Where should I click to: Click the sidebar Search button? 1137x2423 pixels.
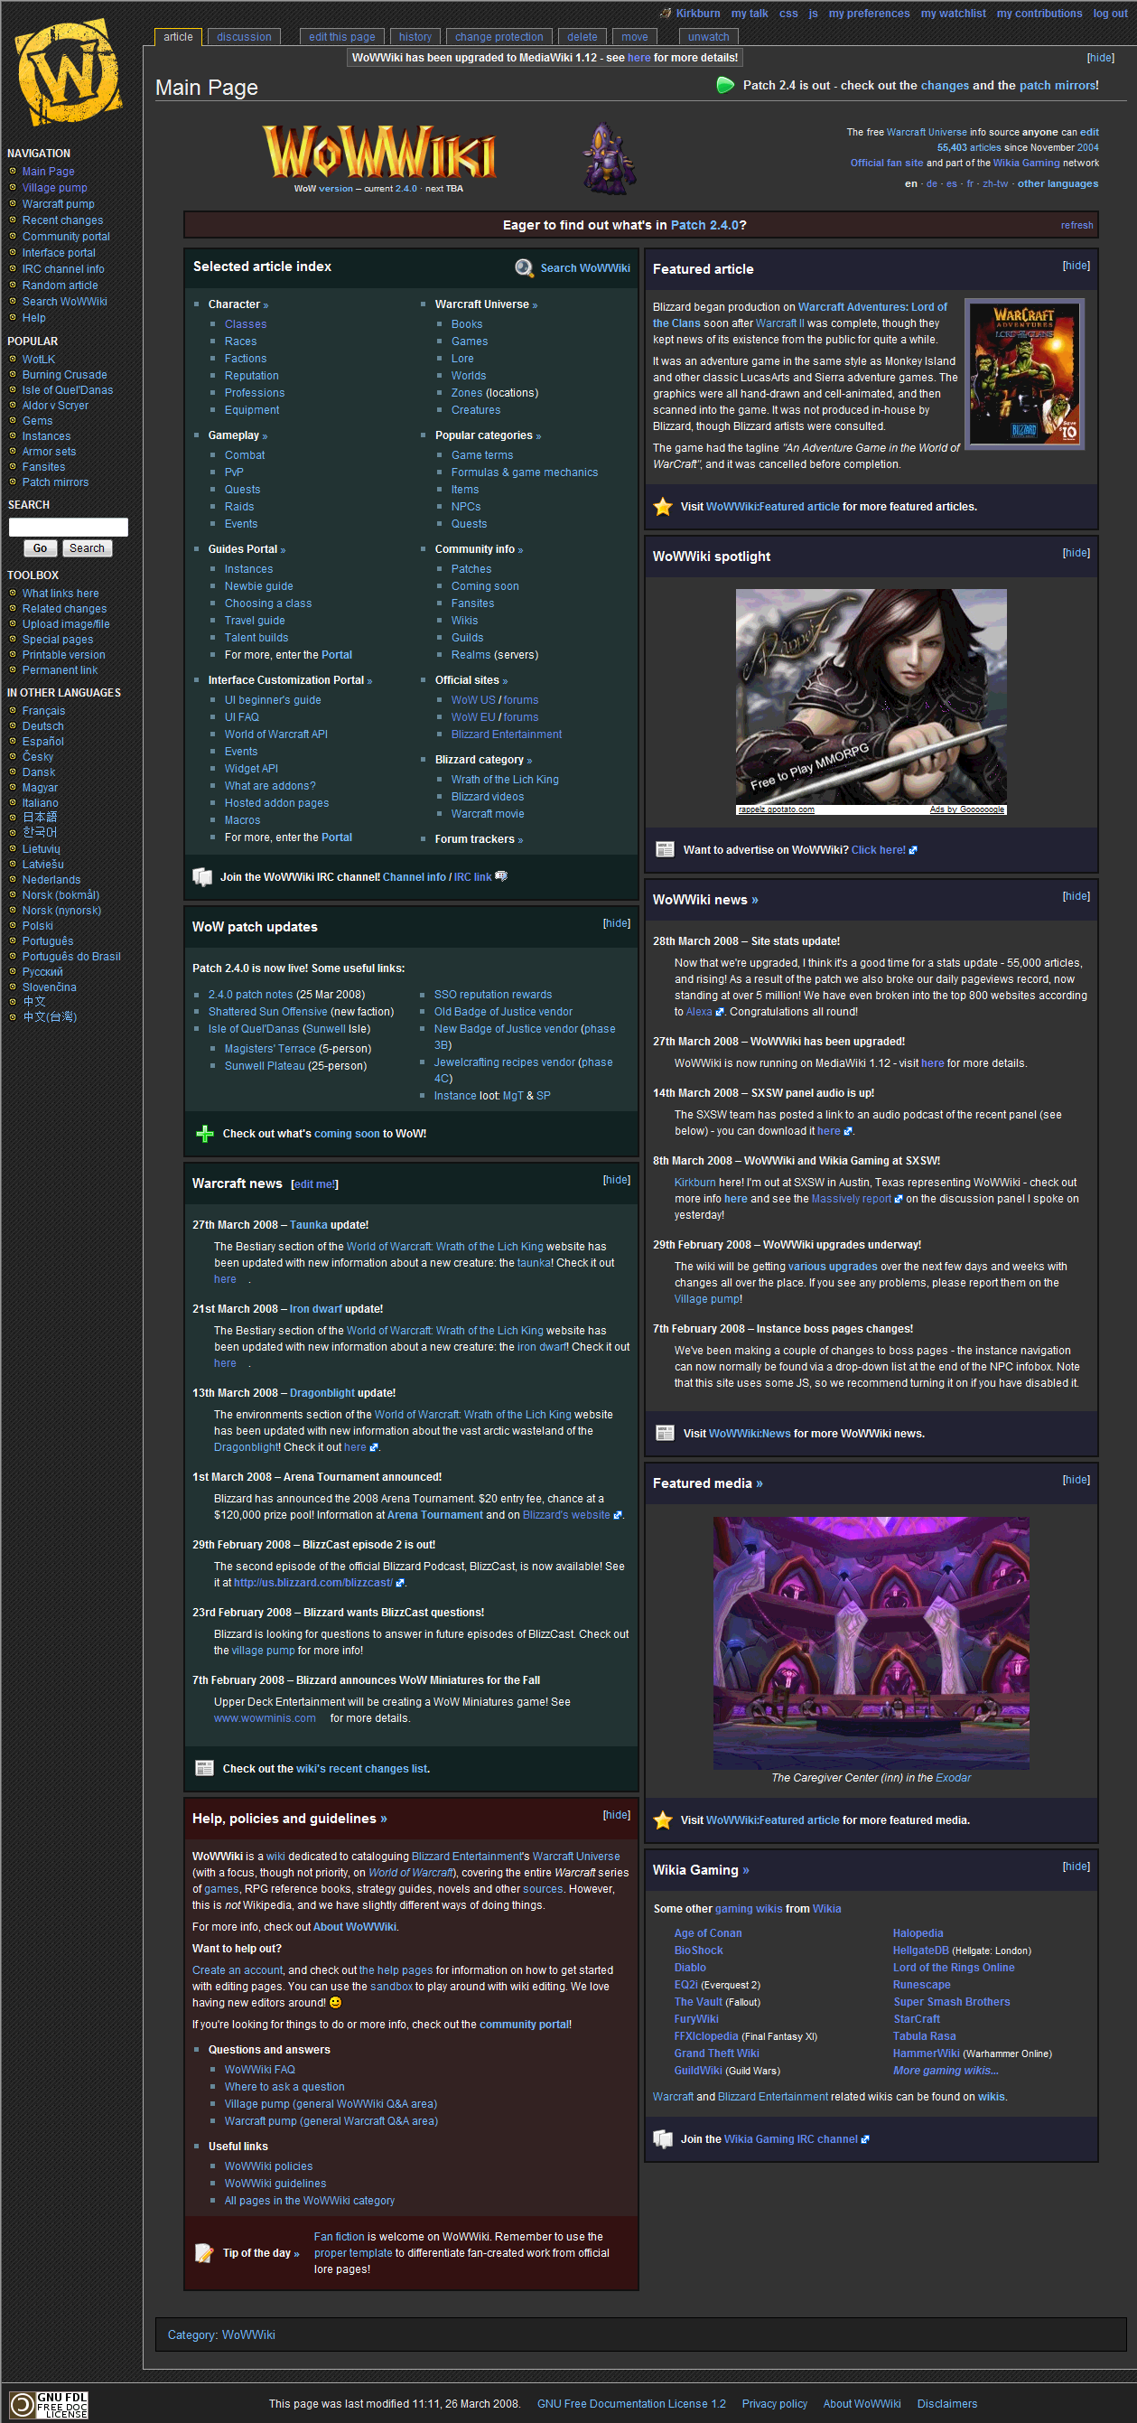point(88,548)
